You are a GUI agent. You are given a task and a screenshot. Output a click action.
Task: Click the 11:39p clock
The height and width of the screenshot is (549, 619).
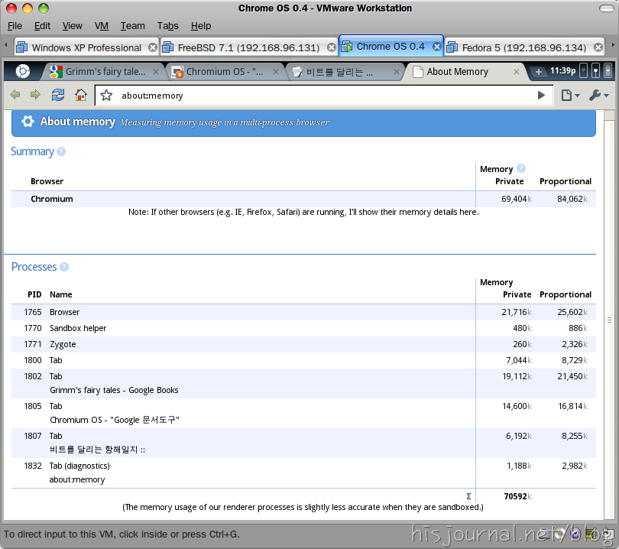(563, 70)
